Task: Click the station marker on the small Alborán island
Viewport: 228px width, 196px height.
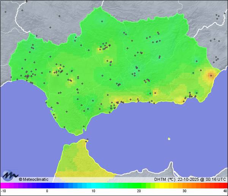Action: coord(169,139)
